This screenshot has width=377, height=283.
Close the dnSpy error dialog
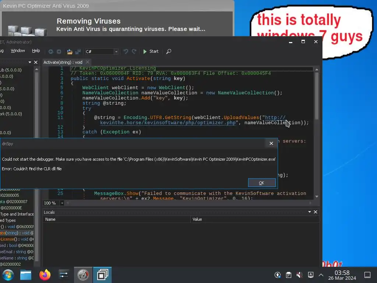point(271,143)
